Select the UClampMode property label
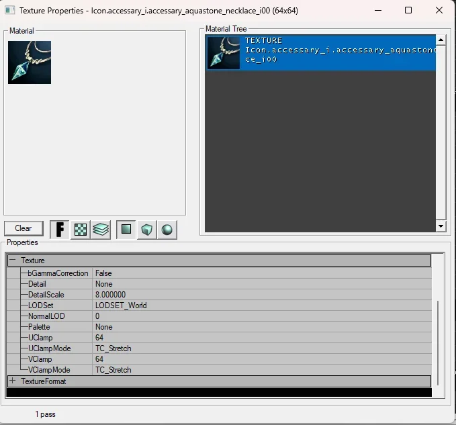The width and height of the screenshot is (456, 425). click(50, 348)
